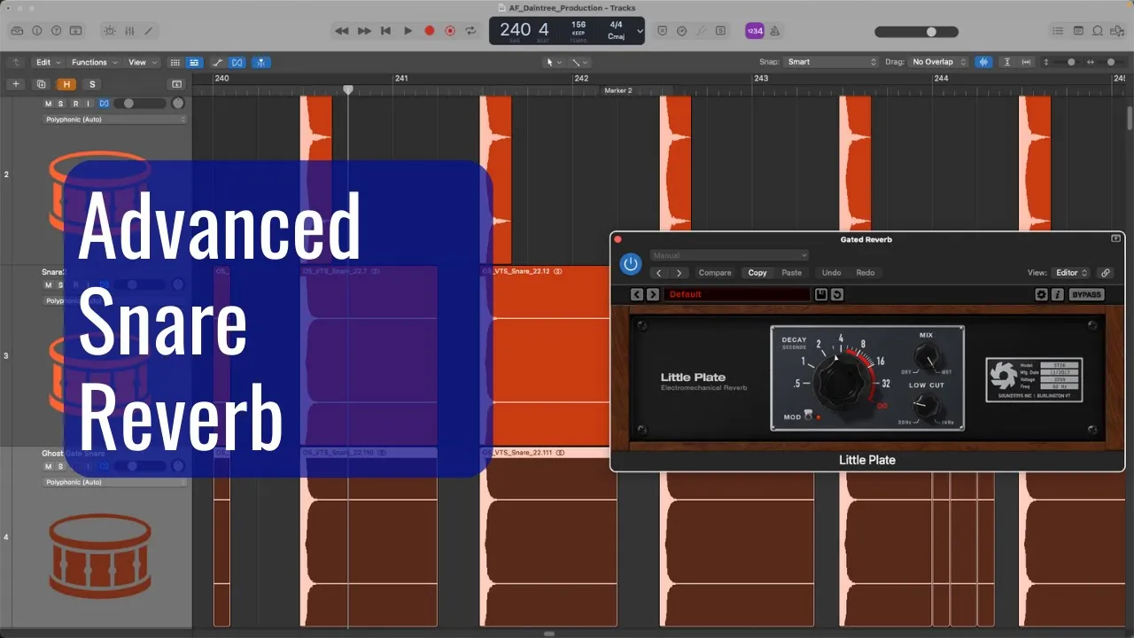The height and width of the screenshot is (638, 1134).
Task: Toggle Waveform Zoom button
Action: (983, 62)
